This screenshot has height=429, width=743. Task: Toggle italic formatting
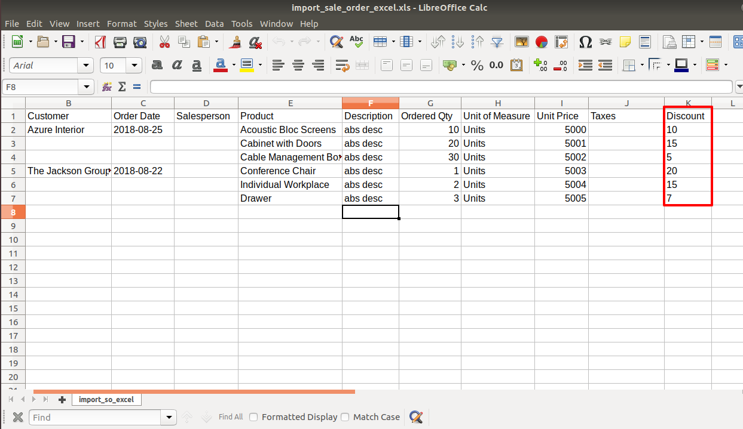point(177,65)
